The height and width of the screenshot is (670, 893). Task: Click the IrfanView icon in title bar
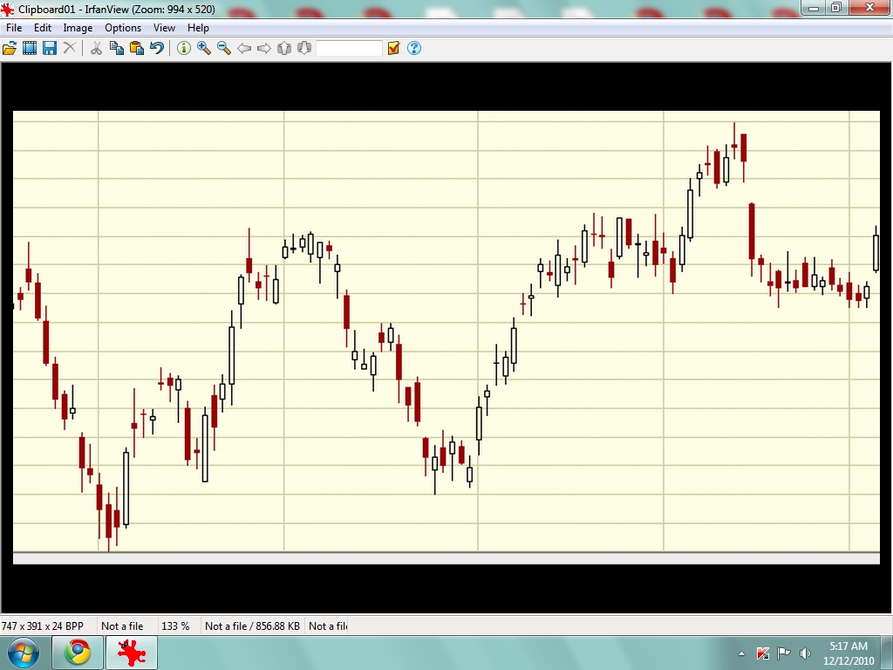pyautogui.click(x=7, y=9)
